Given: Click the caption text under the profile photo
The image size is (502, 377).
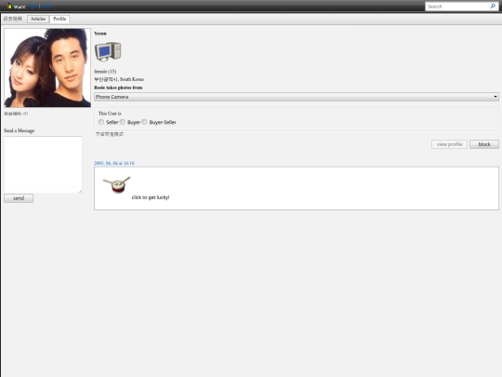Looking at the screenshot, I should point(16,114).
